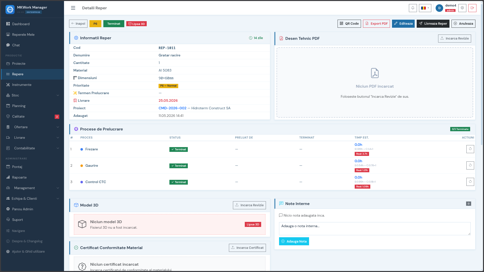
Task: Click the red logout icon
Action: point(472,8)
